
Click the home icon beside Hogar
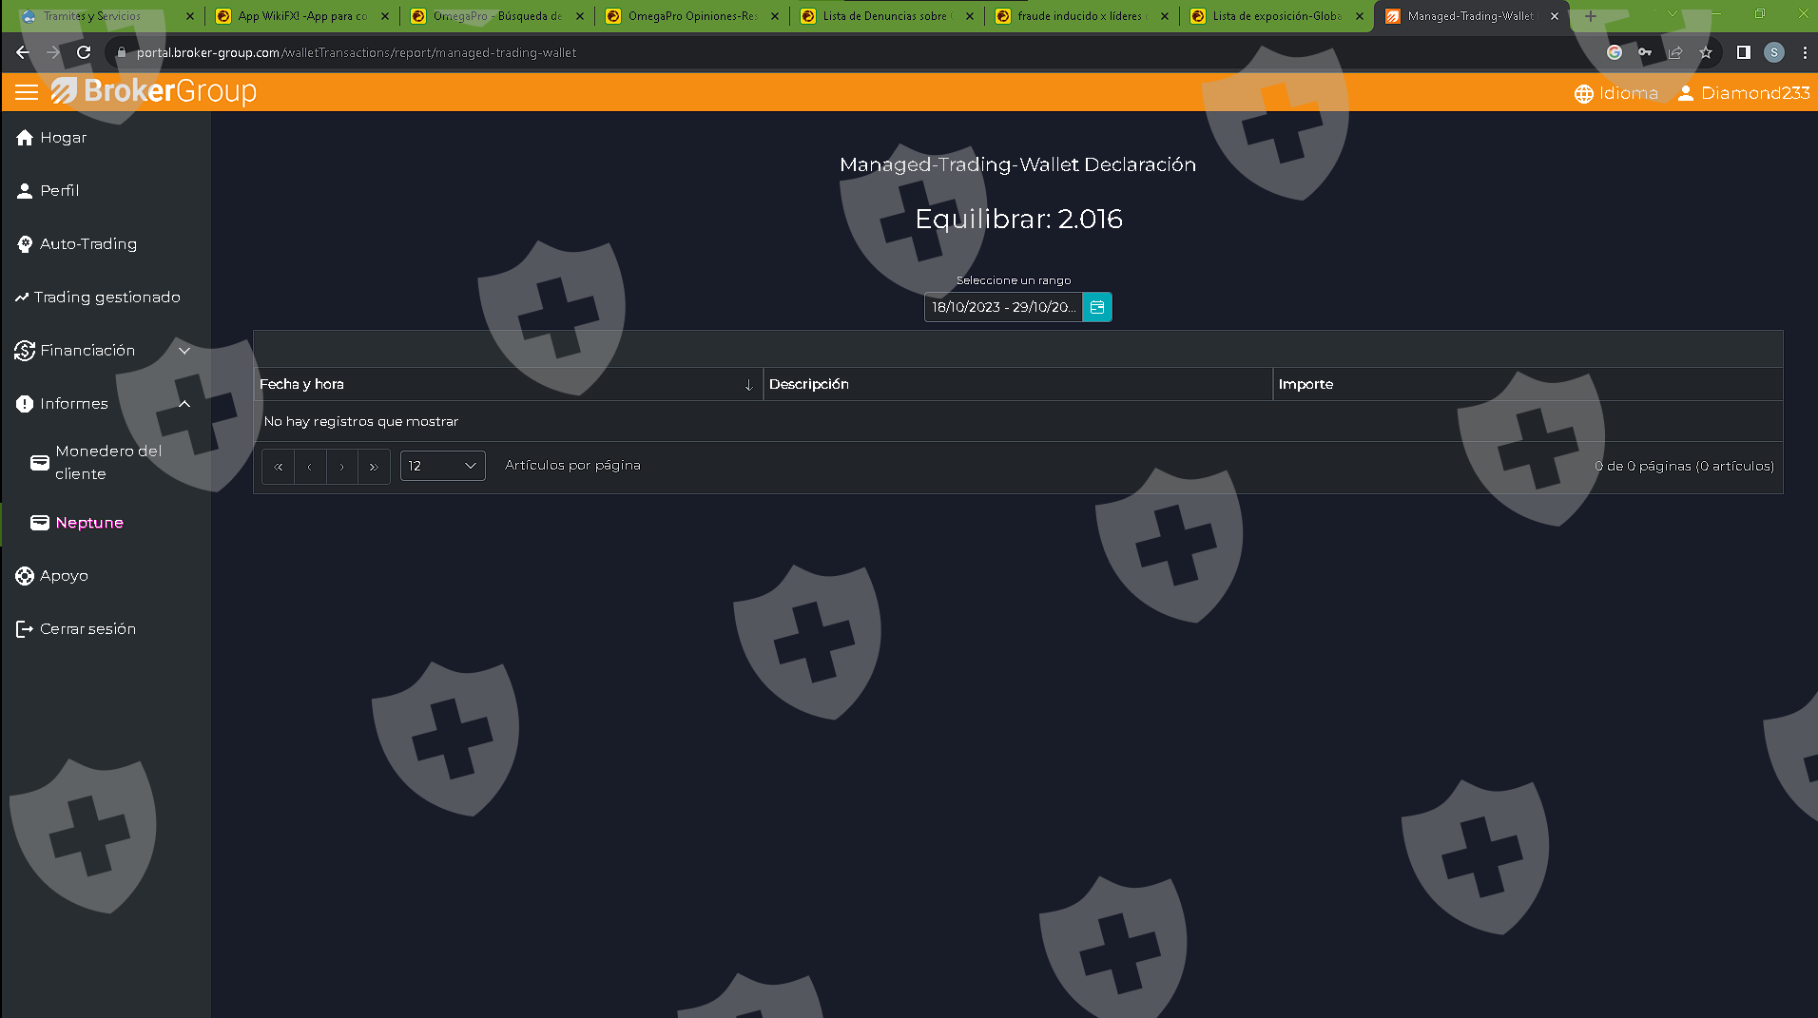coord(25,138)
